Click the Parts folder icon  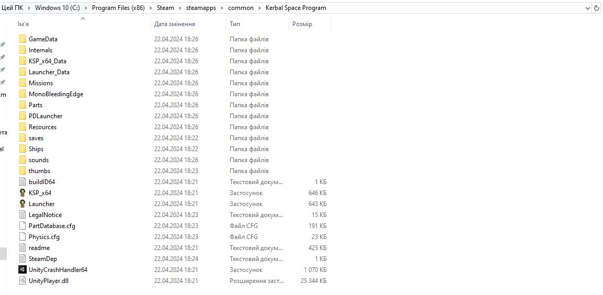coord(22,105)
